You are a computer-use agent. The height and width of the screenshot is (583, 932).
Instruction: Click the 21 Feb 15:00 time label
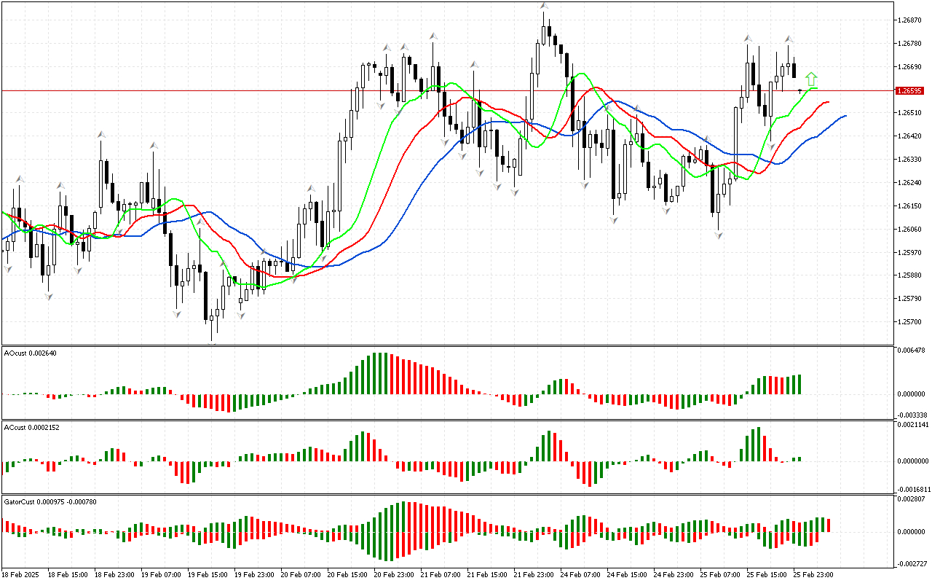(487, 575)
